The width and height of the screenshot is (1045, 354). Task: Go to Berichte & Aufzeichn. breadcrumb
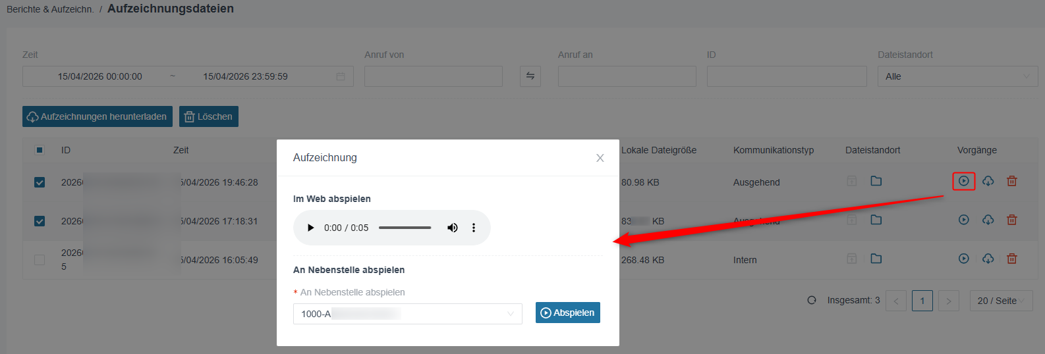(50, 9)
